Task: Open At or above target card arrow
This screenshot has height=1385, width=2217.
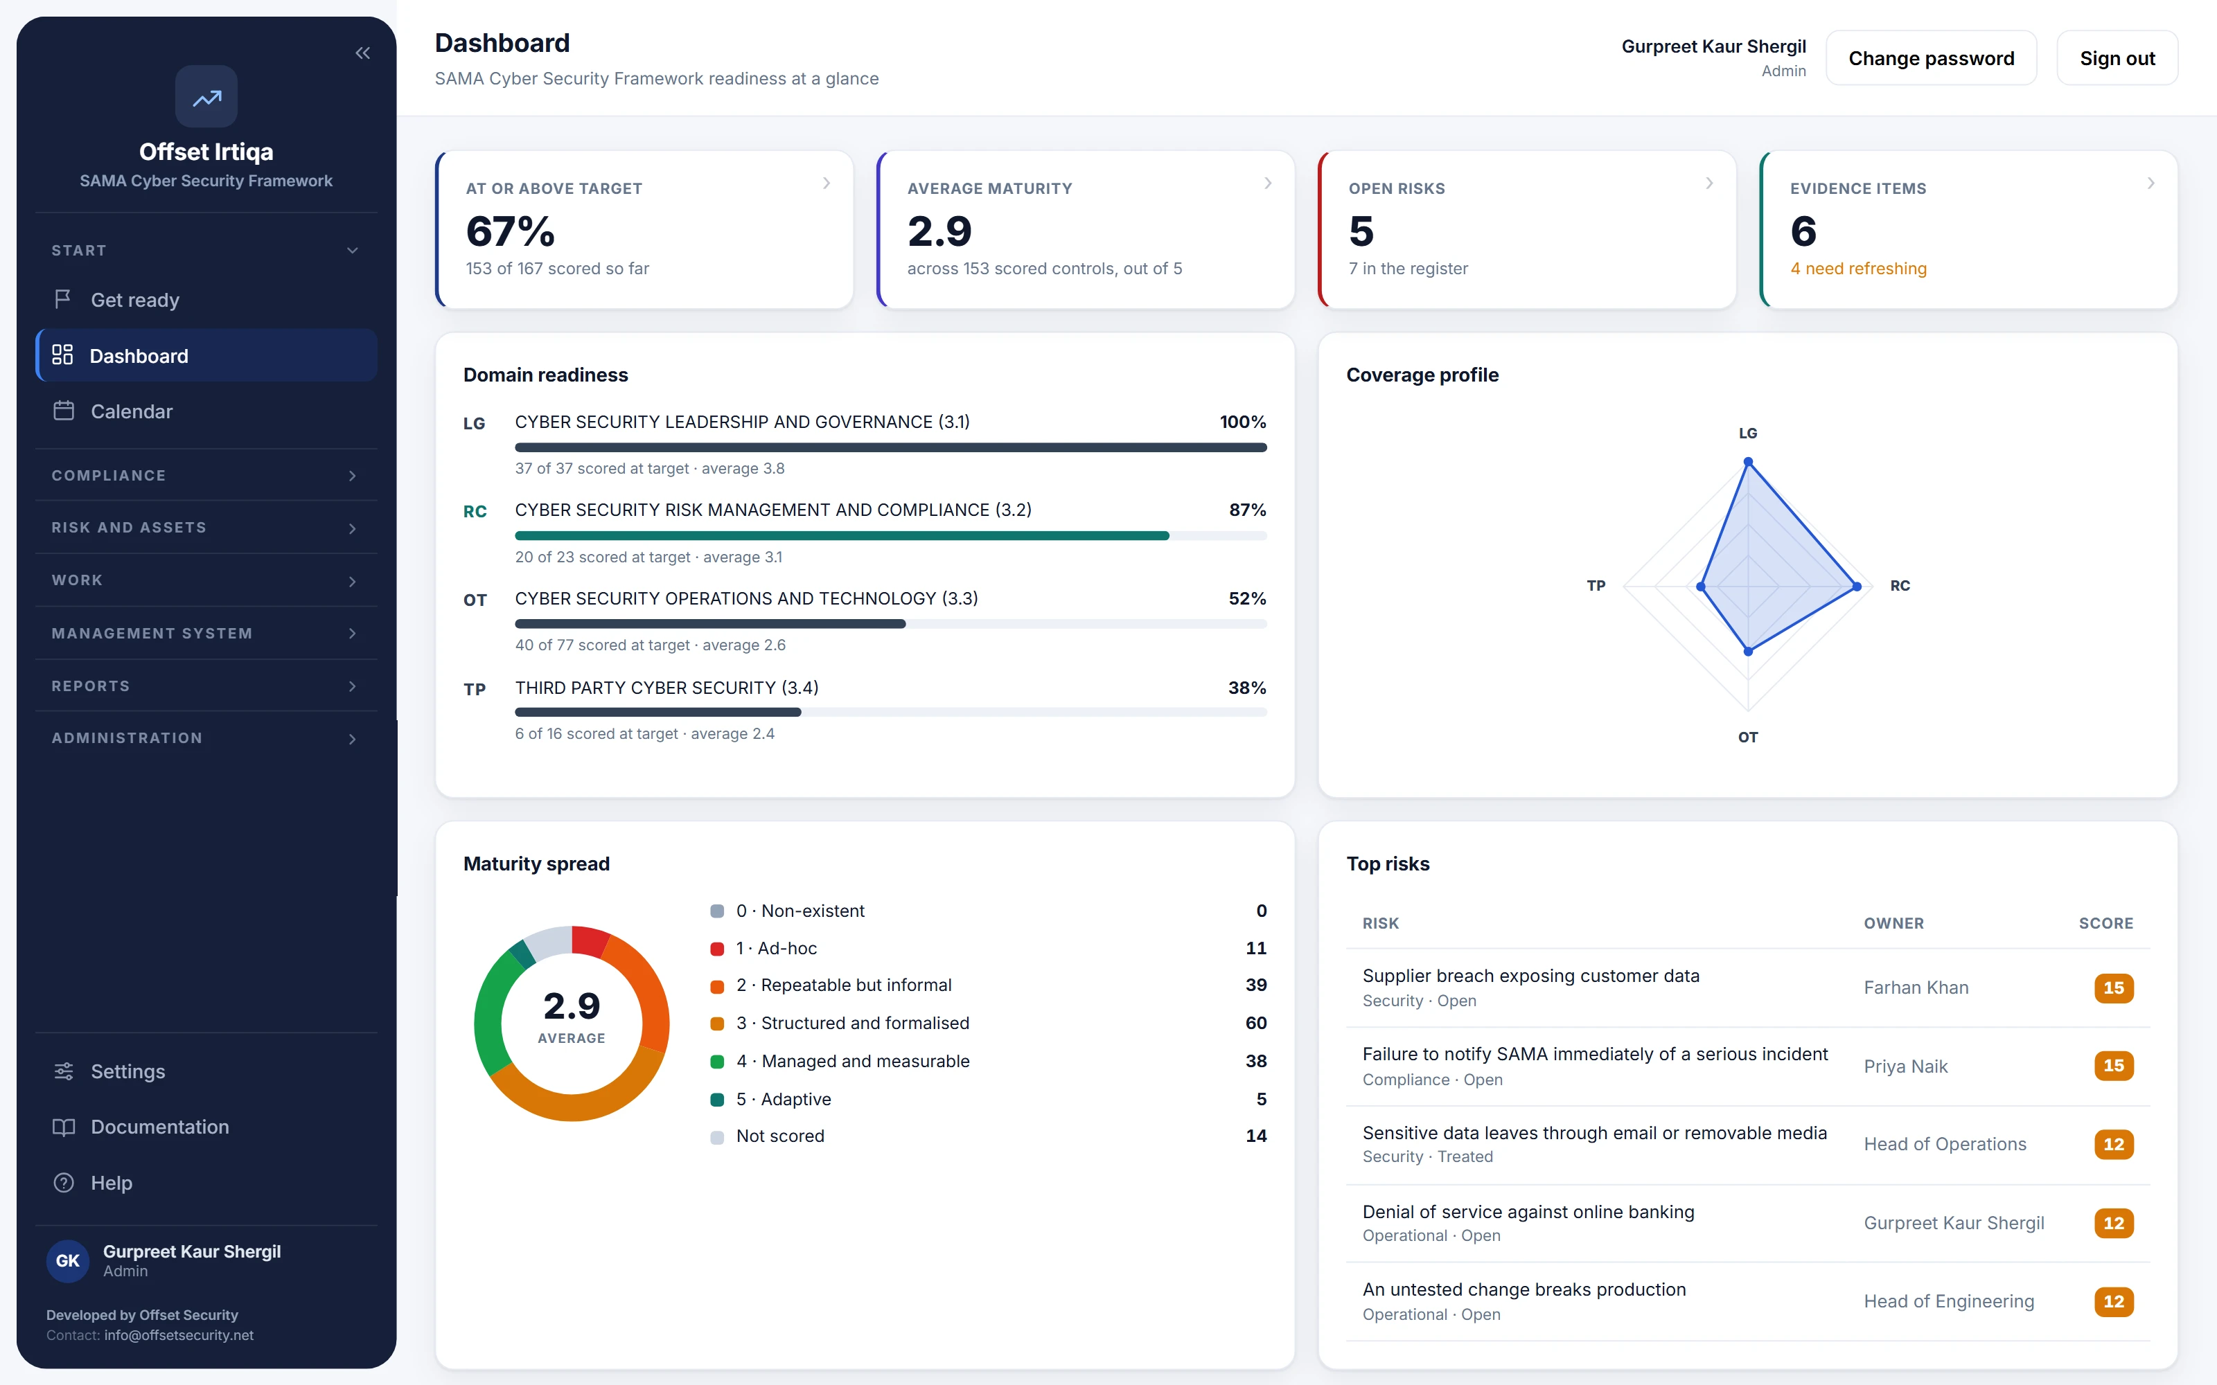Action: (x=827, y=184)
